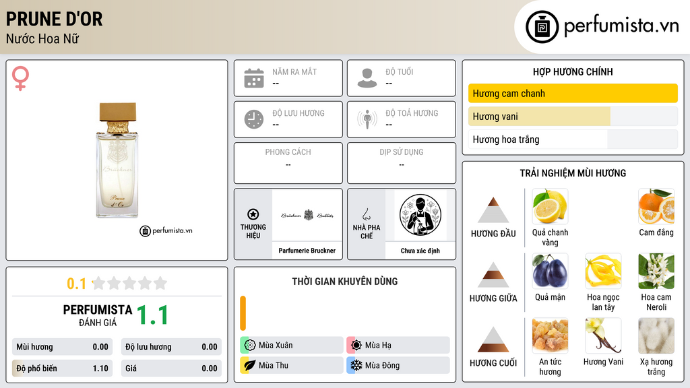Viewport: 690px width, 388px height.
Task: Click the Hương đầu pyramid icon
Action: click(493, 210)
